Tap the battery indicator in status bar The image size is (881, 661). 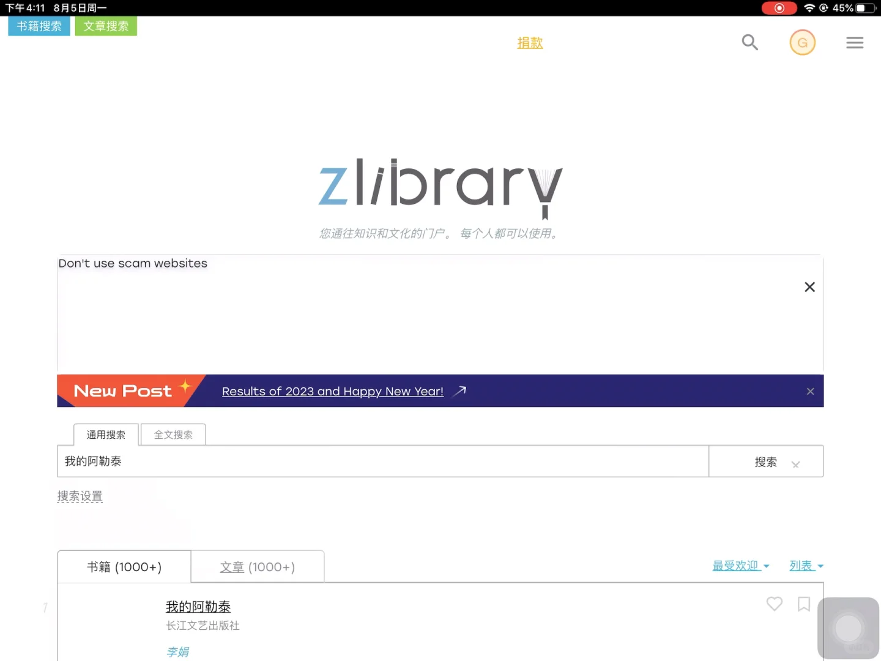tap(864, 8)
